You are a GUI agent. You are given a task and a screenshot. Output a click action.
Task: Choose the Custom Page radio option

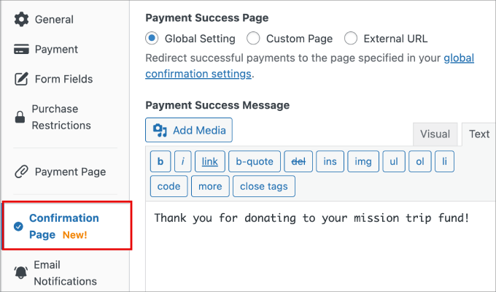[x=253, y=38]
